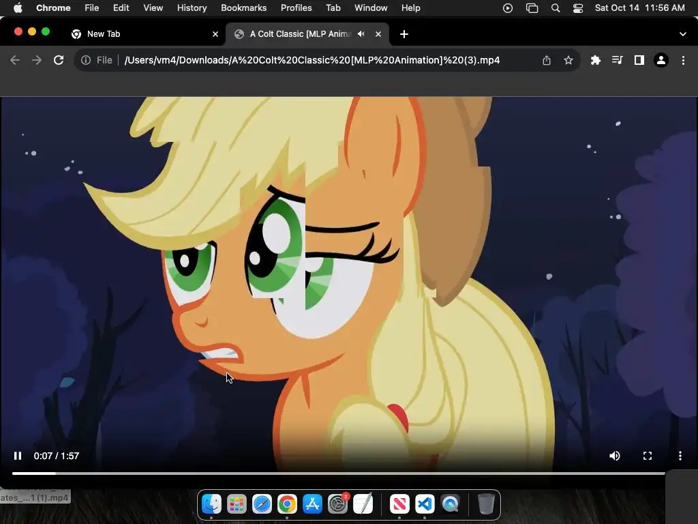Open the Tab menu
This screenshot has height=524, width=698.
point(333,8)
